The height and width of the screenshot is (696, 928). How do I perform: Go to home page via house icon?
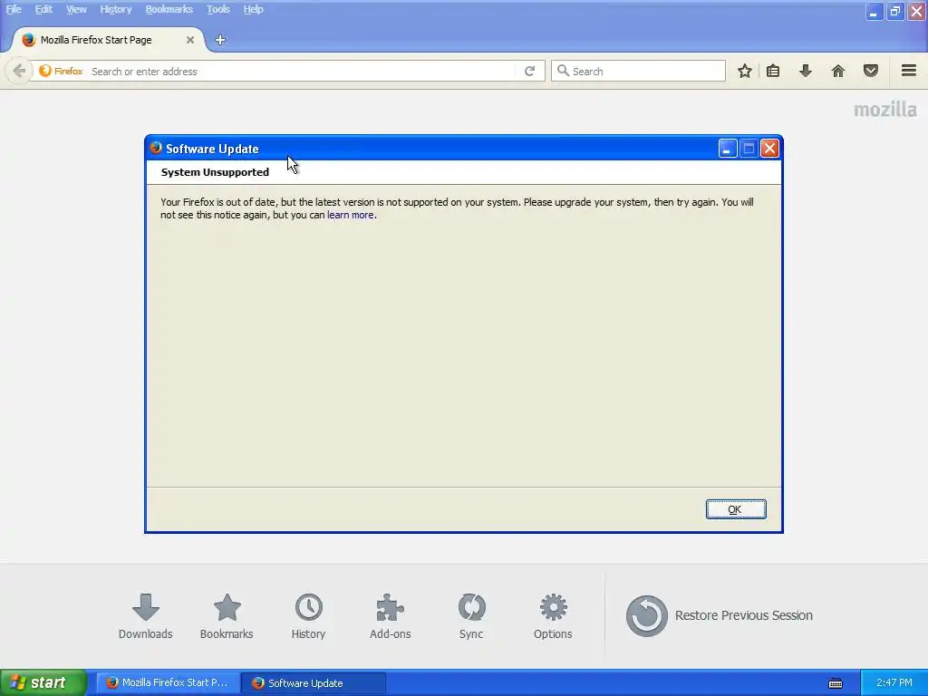838,71
